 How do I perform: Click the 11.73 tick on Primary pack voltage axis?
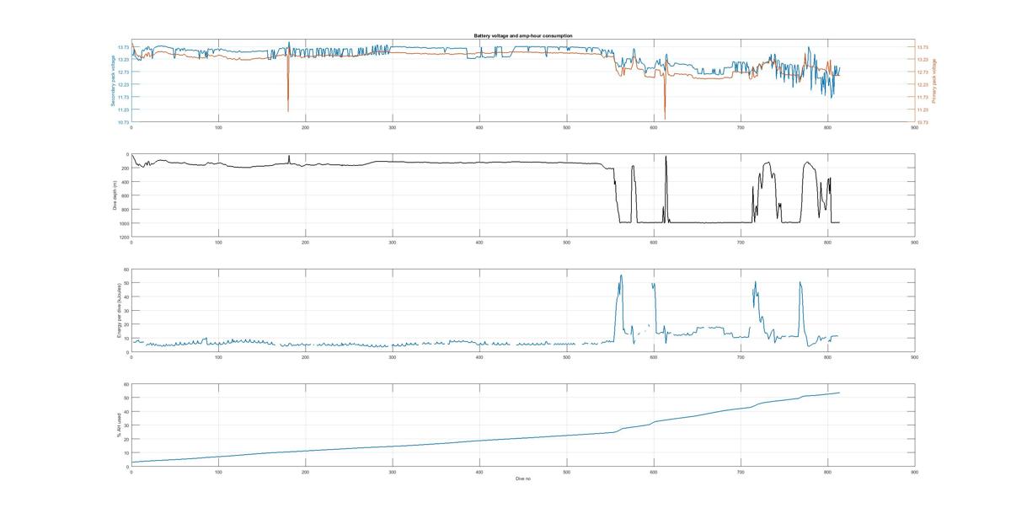923,98
